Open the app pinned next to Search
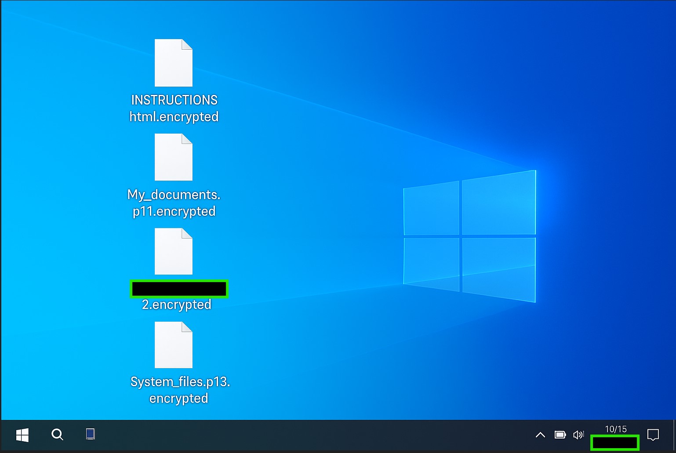This screenshot has width=676, height=453. [90, 435]
